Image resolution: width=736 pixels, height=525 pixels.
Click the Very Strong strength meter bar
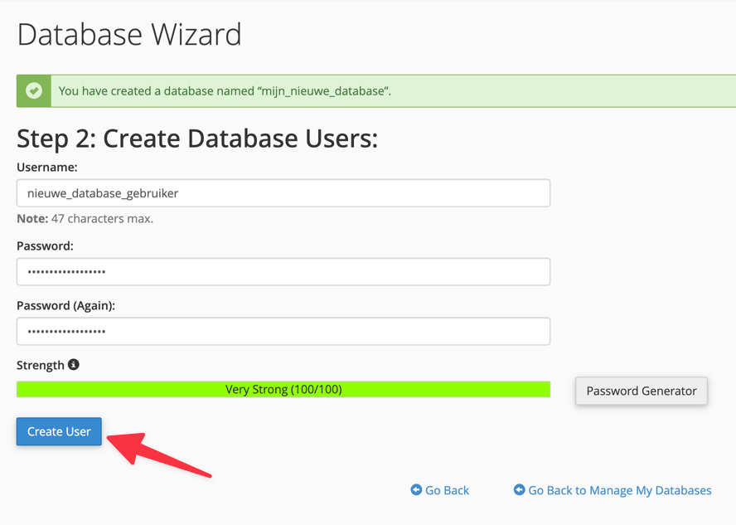(283, 389)
